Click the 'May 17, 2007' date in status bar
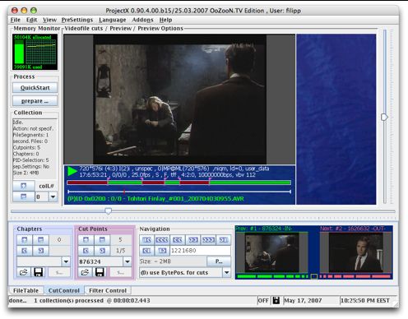The width and height of the screenshot is (408, 319). pyautogui.click(x=303, y=301)
